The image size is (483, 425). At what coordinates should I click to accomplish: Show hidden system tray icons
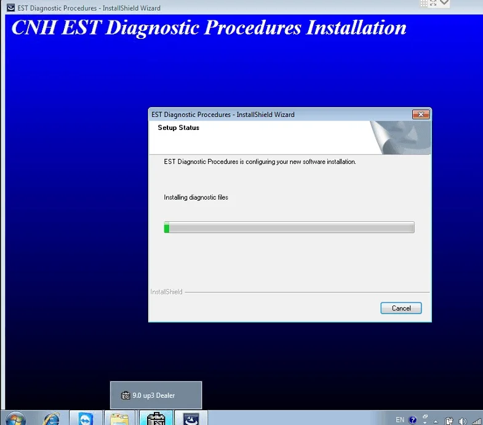[x=436, y=421]
